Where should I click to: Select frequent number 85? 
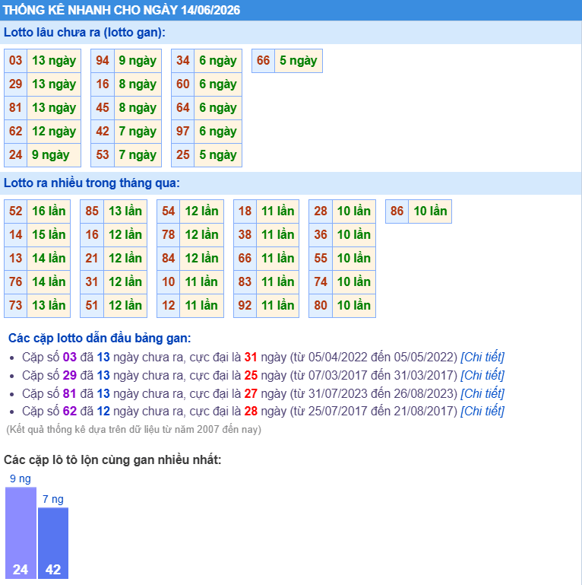pos(92,211)
